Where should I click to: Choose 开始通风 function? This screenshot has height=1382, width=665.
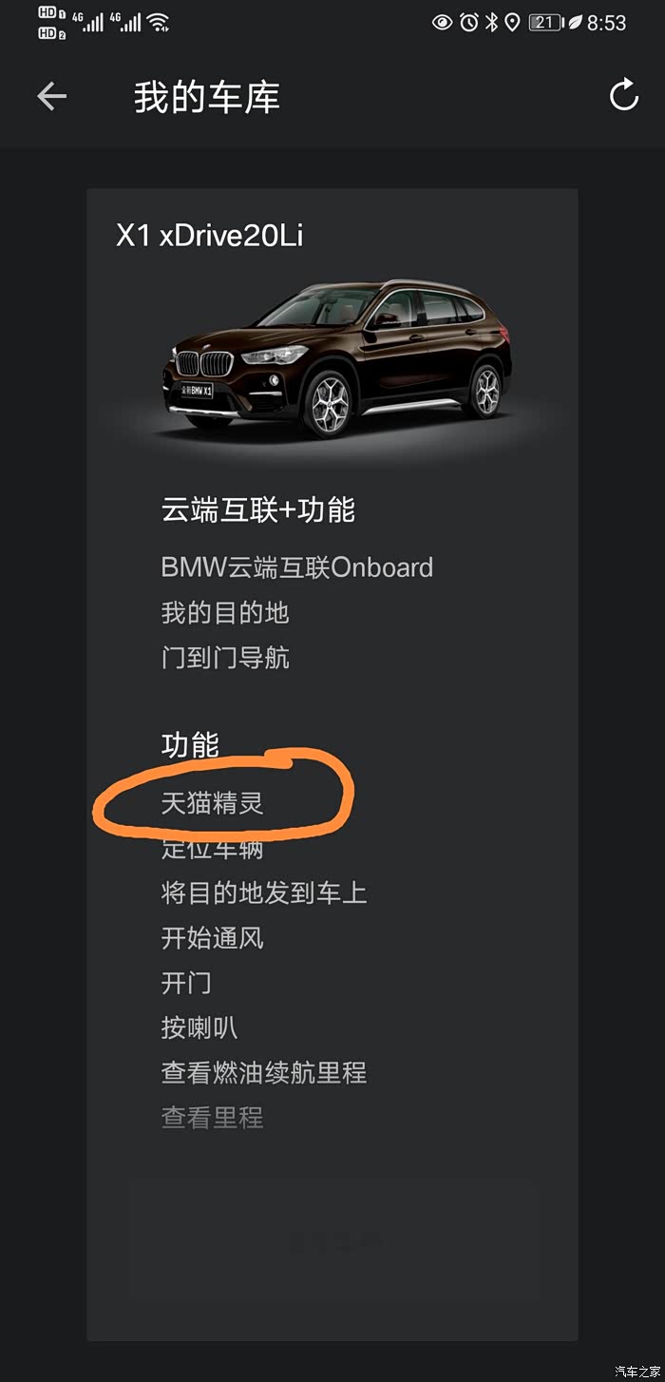(212, 938)
